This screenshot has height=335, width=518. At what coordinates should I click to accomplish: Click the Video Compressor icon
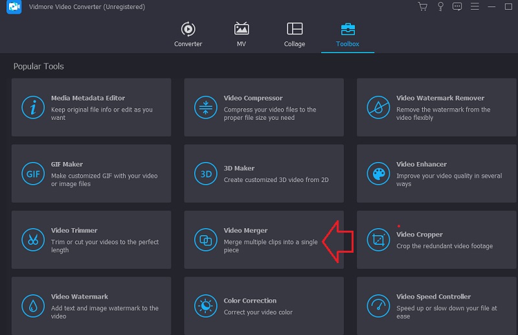point(206,108)
